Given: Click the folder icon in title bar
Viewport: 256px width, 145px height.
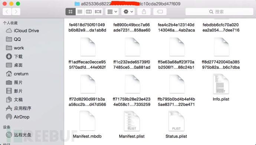Looking at the screenshot, I should click(x=77, y=4).
